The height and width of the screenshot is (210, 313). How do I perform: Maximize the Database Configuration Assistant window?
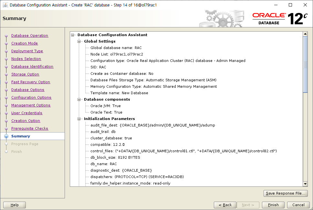click(x=290, y=5)
